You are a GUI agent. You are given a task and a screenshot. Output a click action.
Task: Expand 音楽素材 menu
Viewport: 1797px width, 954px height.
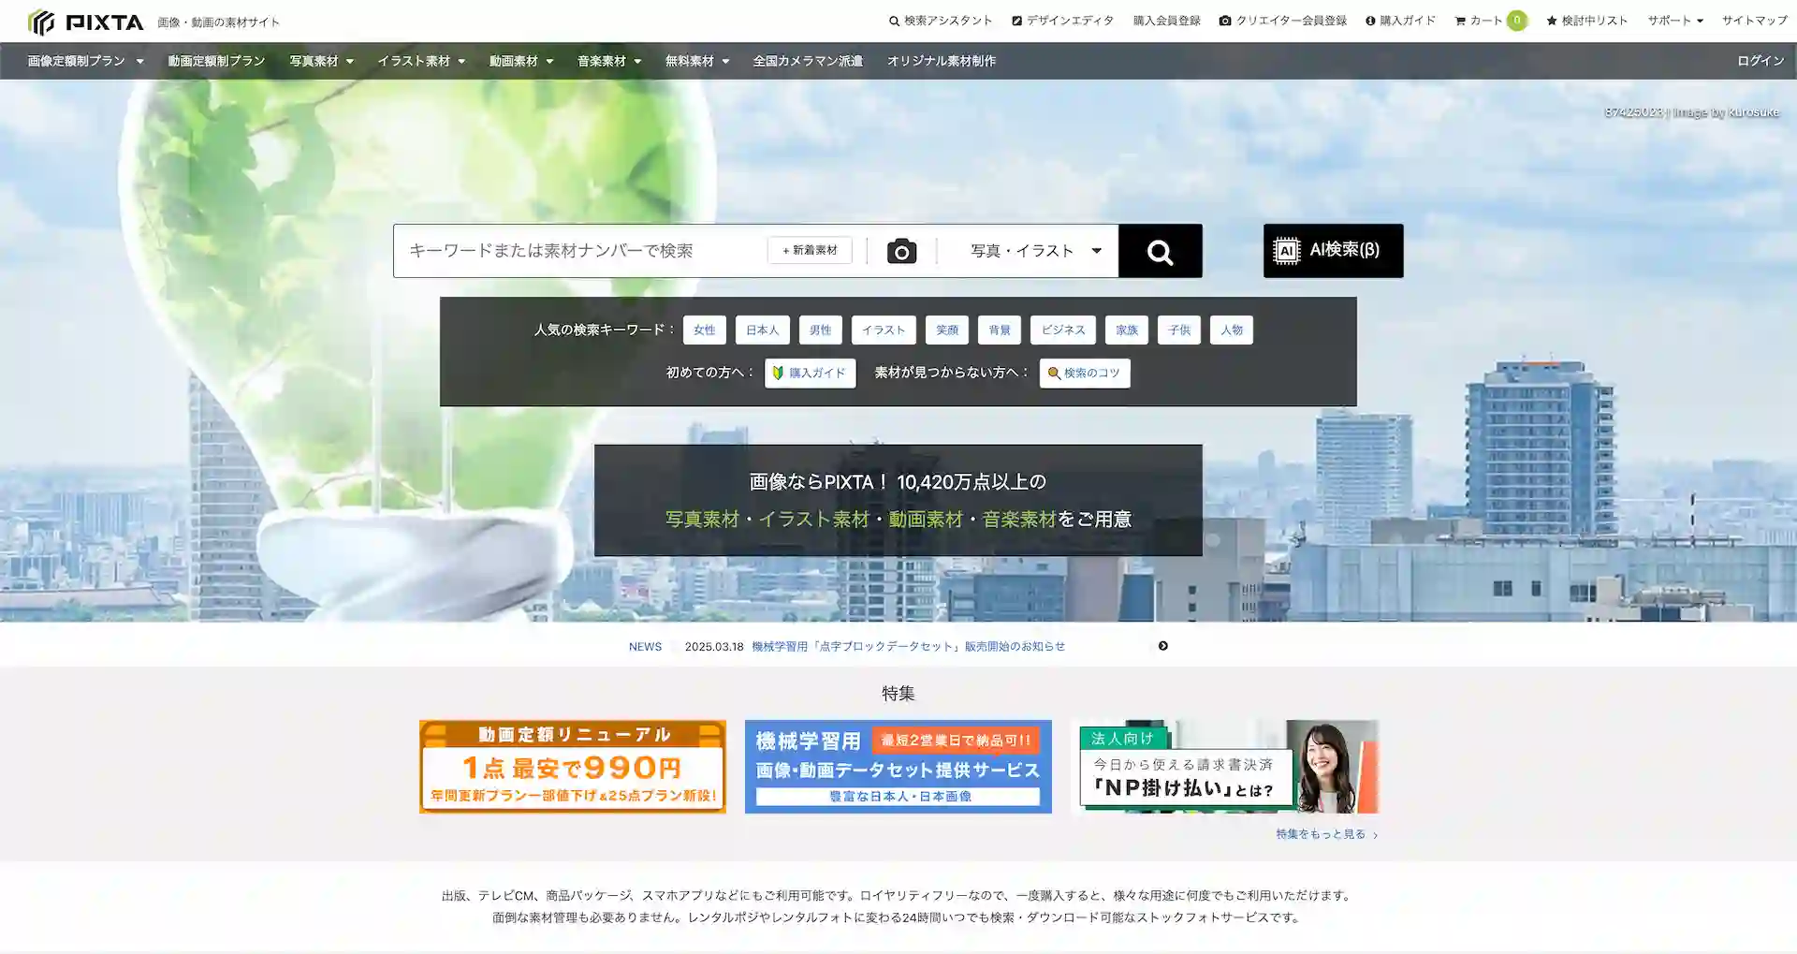pos(609,61)
